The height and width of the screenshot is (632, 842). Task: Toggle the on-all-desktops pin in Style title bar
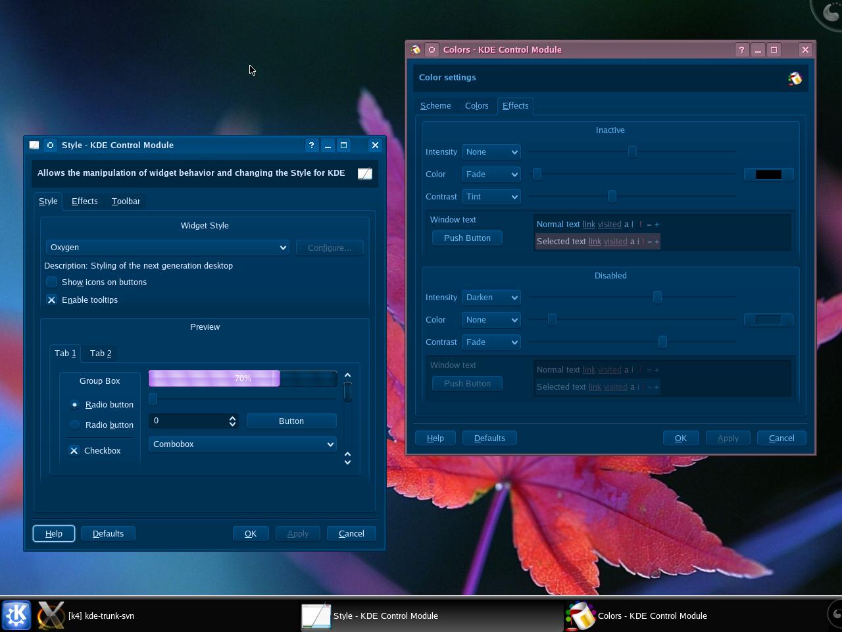(x=50, y=145)
